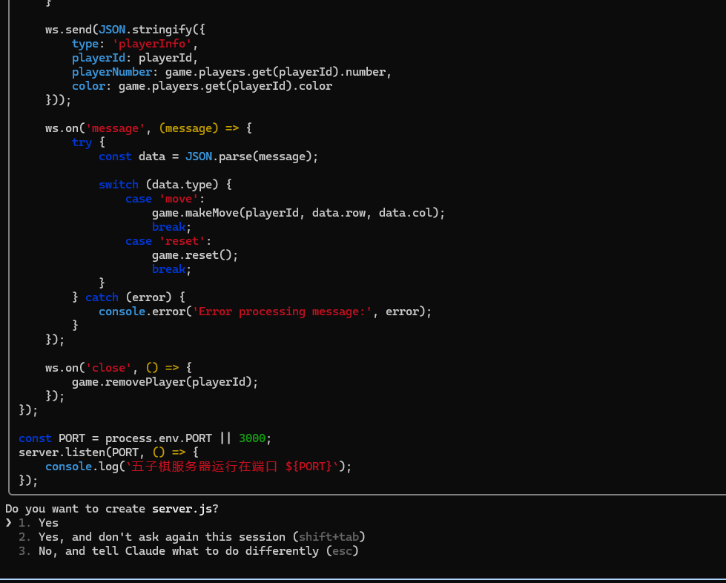
Task: Click the 'move' case string
Action: (x=179, y=199)
